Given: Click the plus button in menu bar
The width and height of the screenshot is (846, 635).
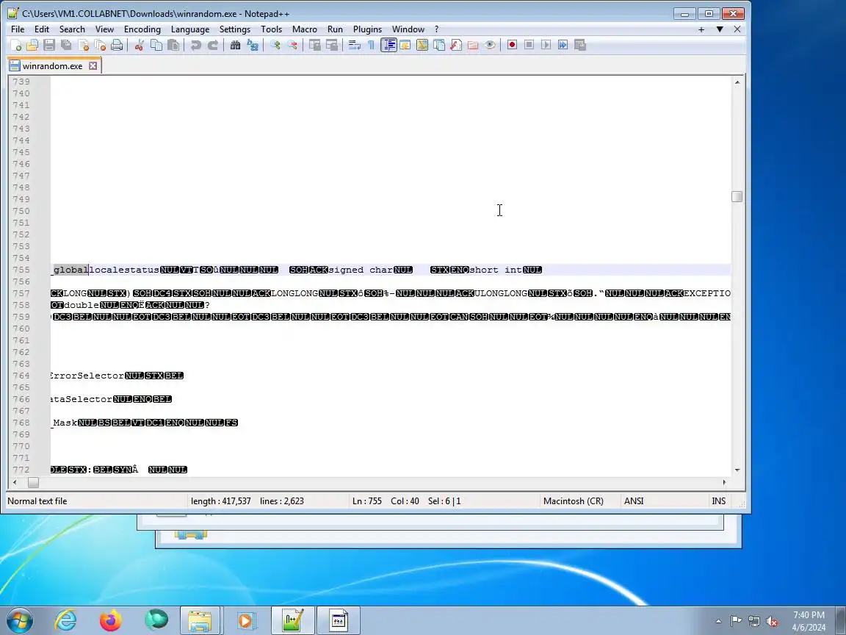Looking at the screenshot, I should tap(701, 29).
